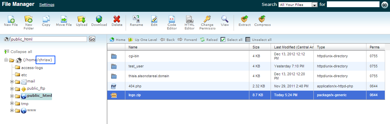
Task: Click the View magnifier icon
Action: (x=225, y=19)
